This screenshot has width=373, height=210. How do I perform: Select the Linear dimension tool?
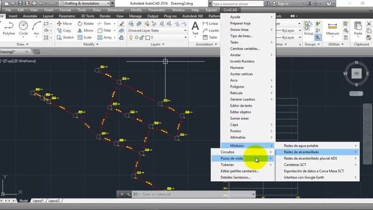click(x=210, y=23)
